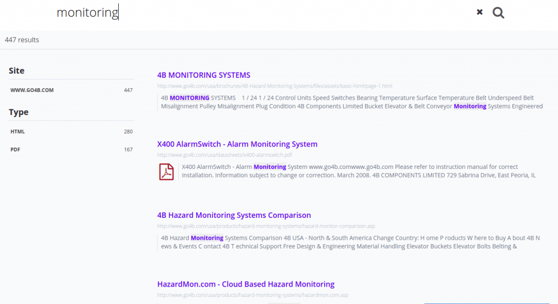Filter results by WWW.GO4B.COM site
Viewport: 558px width, 304px height.
point(71,90)
